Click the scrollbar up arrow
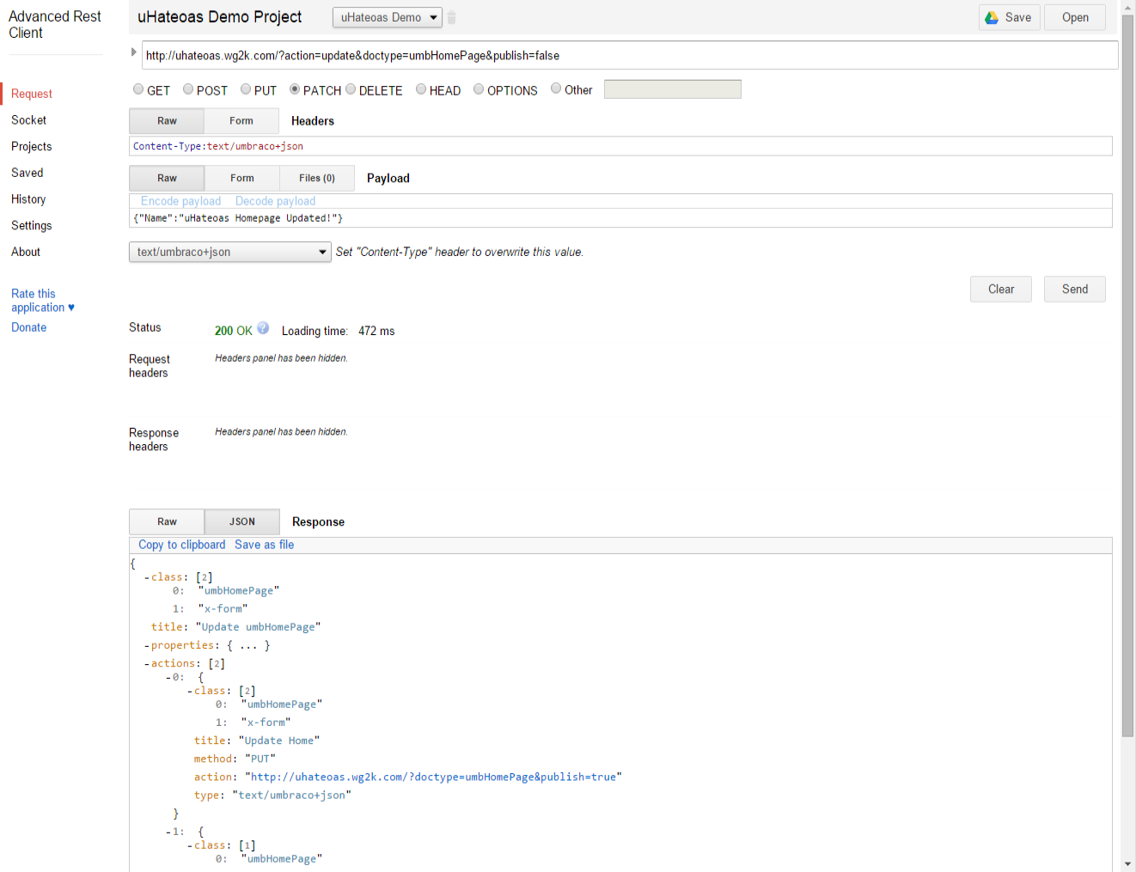The width and height of the screenshot is (1136, 872). [1127, 7]
